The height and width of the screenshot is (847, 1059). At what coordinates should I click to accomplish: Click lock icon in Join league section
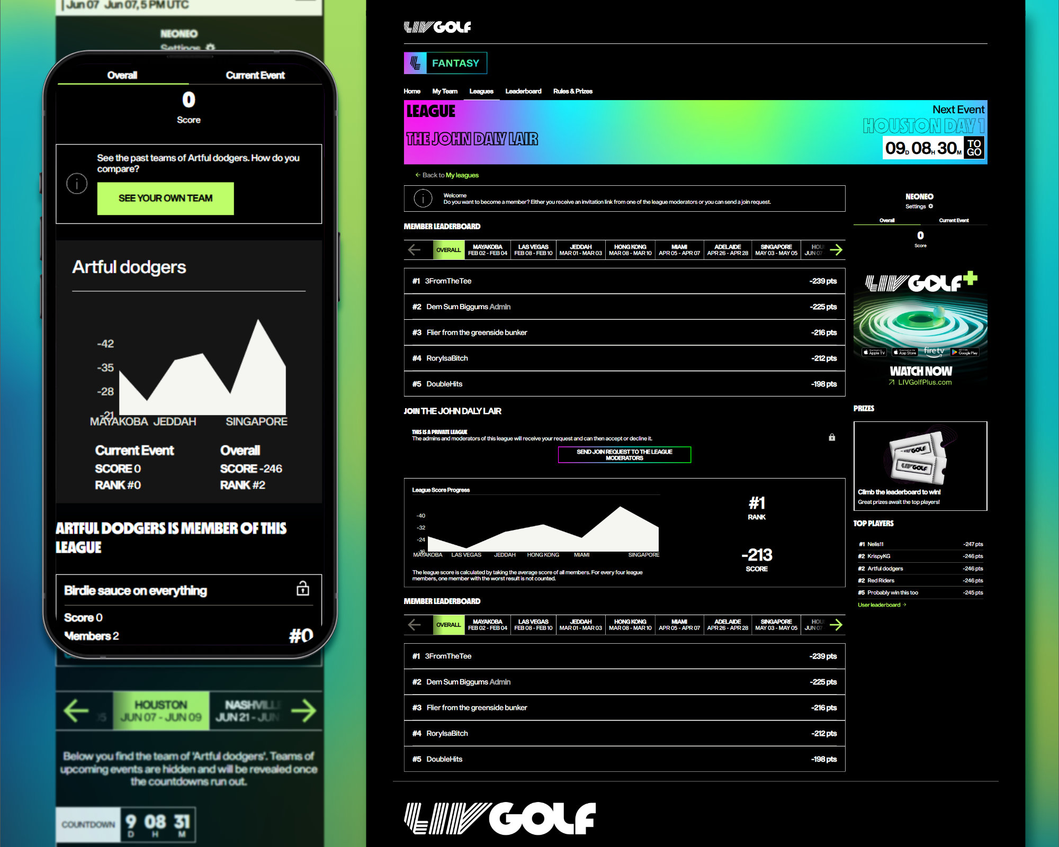click(x=832, y=437)
